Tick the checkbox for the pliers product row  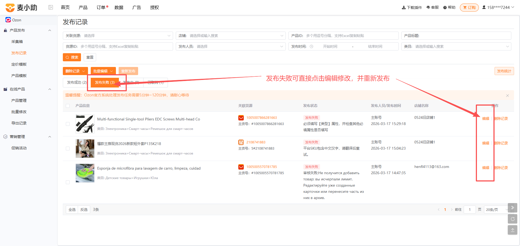(68, 124)
